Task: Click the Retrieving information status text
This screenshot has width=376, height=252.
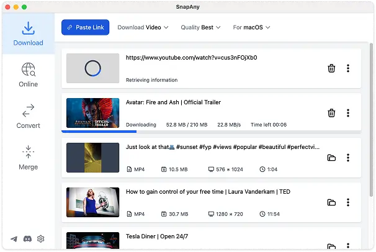Action: coord(152,80)
